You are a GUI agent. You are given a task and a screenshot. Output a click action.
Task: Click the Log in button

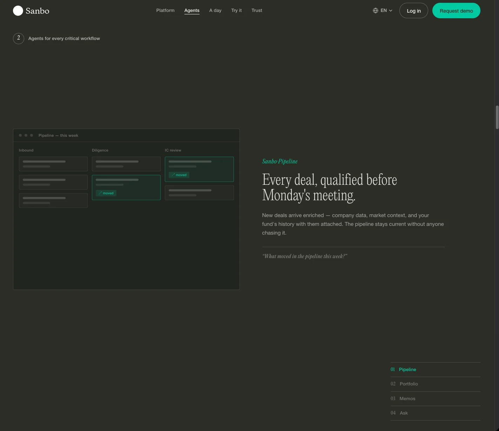coord(414,11)
